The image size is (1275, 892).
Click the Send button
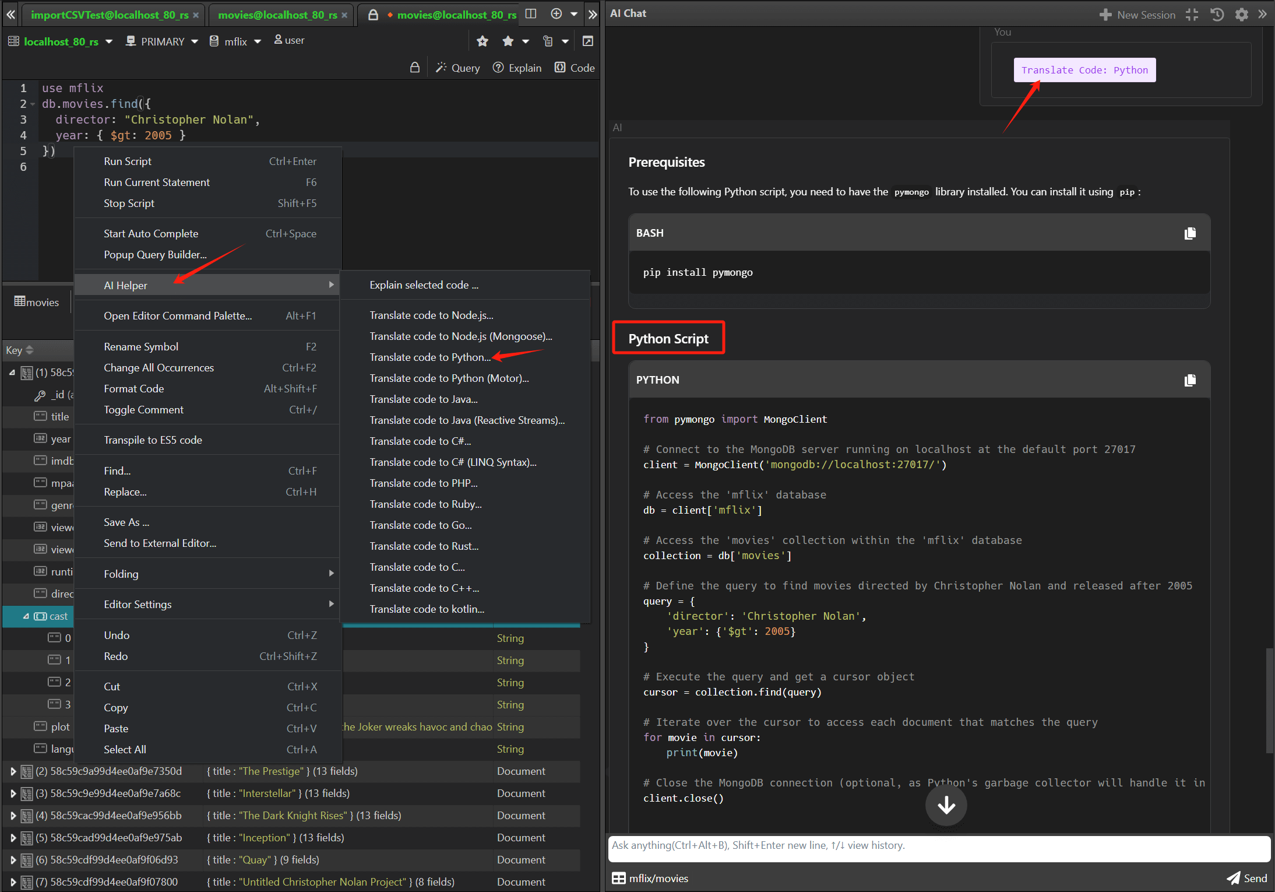[x=1247, y=878]
